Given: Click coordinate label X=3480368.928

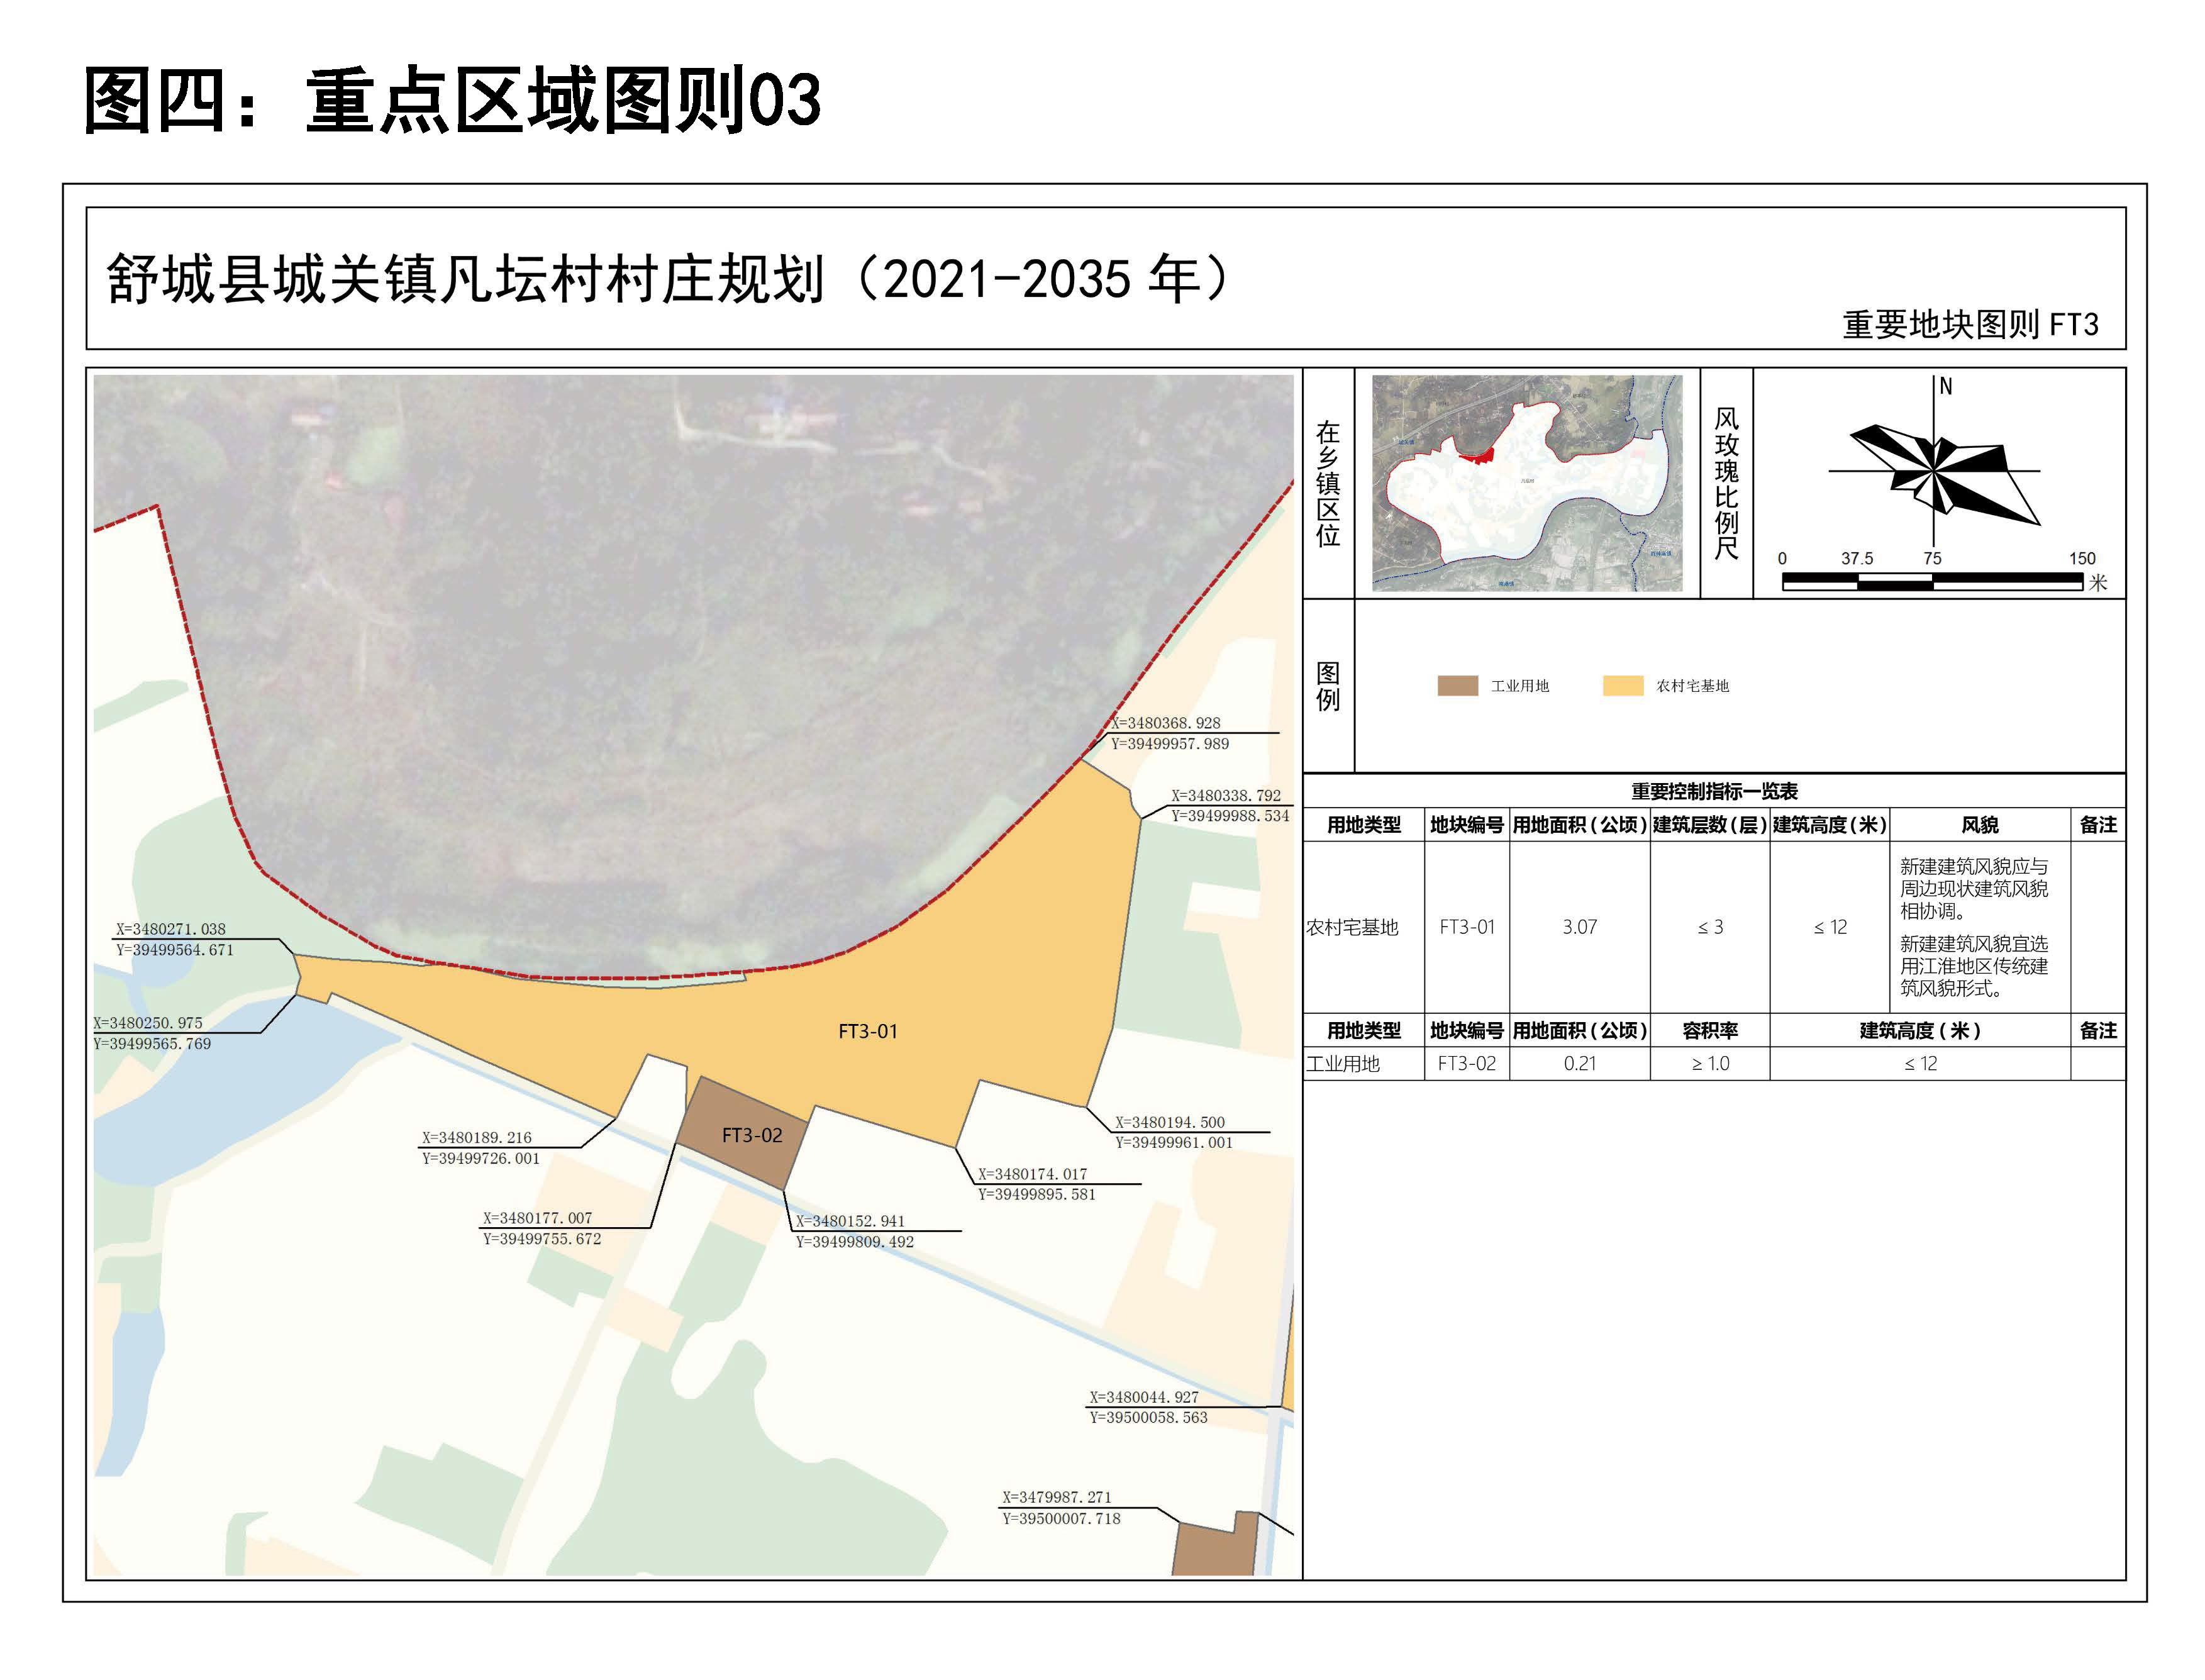Looking at the screenshot, I should click(1165, 723).
